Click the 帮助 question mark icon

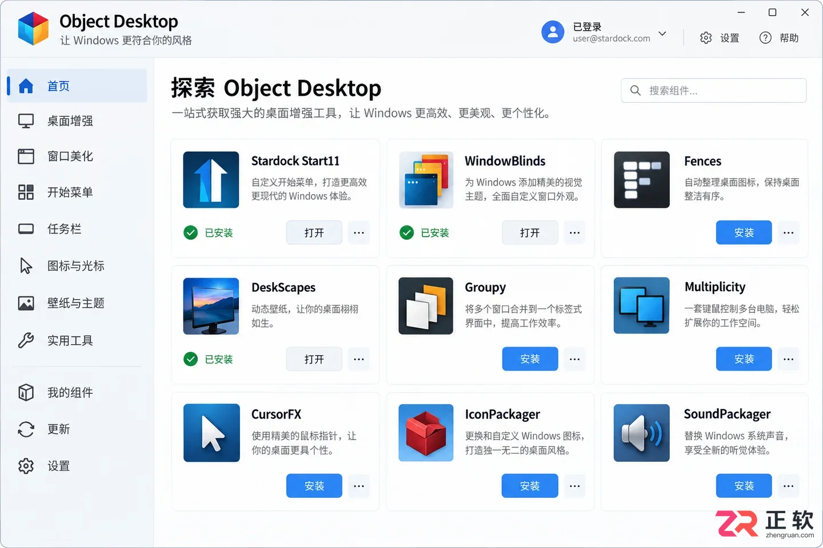(x=765, y=38)
